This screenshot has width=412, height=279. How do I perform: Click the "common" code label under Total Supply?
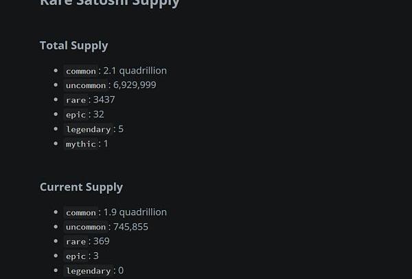pos(81,71)
